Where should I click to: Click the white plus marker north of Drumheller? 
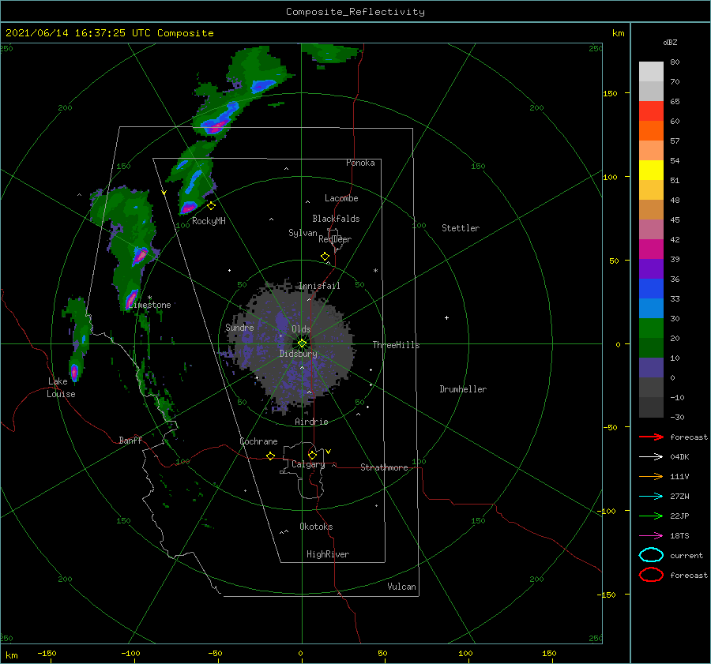[446, 317]
